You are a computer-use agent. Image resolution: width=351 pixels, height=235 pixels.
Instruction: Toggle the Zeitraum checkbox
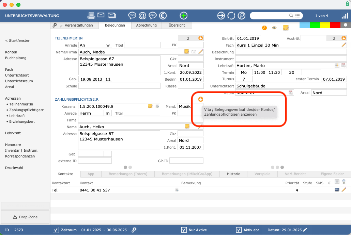coord(56,230)
